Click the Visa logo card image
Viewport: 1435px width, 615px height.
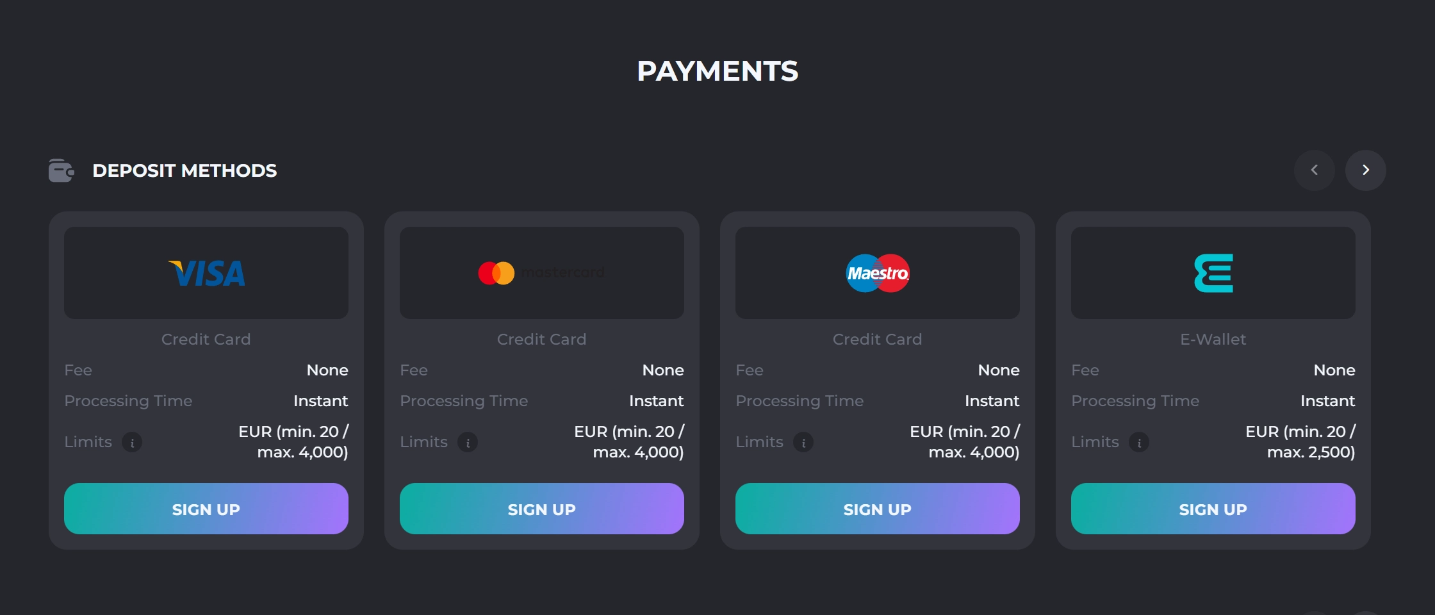206,274
